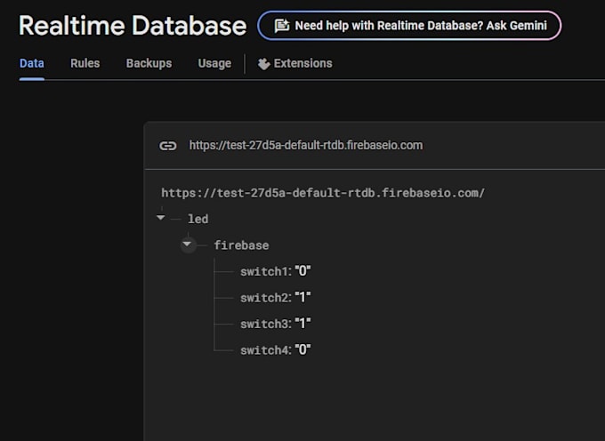Go to the Usage tab
605x441 pixels.
pos(214,63)
